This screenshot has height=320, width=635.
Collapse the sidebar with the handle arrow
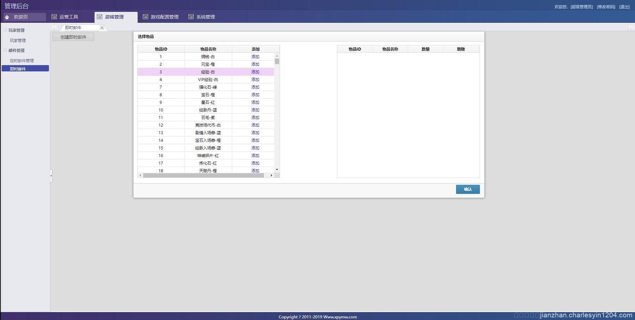coord(51,176)
